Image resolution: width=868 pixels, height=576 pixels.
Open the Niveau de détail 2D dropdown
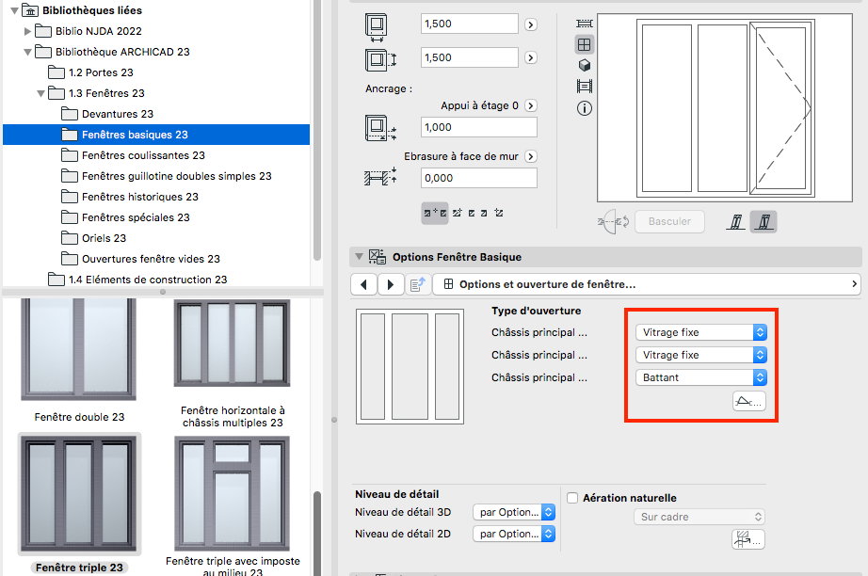click(x=514, y=534)
